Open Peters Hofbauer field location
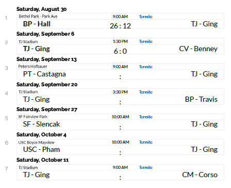The height and width of the screenshot is (188, 231). [x=32, y=67]
